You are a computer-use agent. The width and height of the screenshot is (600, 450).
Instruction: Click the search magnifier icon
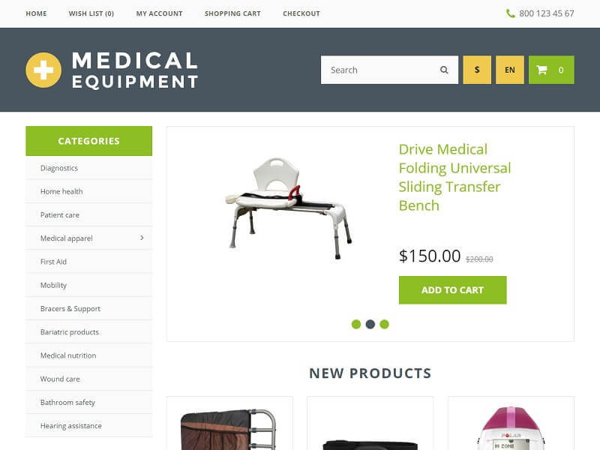click(444, 70)
